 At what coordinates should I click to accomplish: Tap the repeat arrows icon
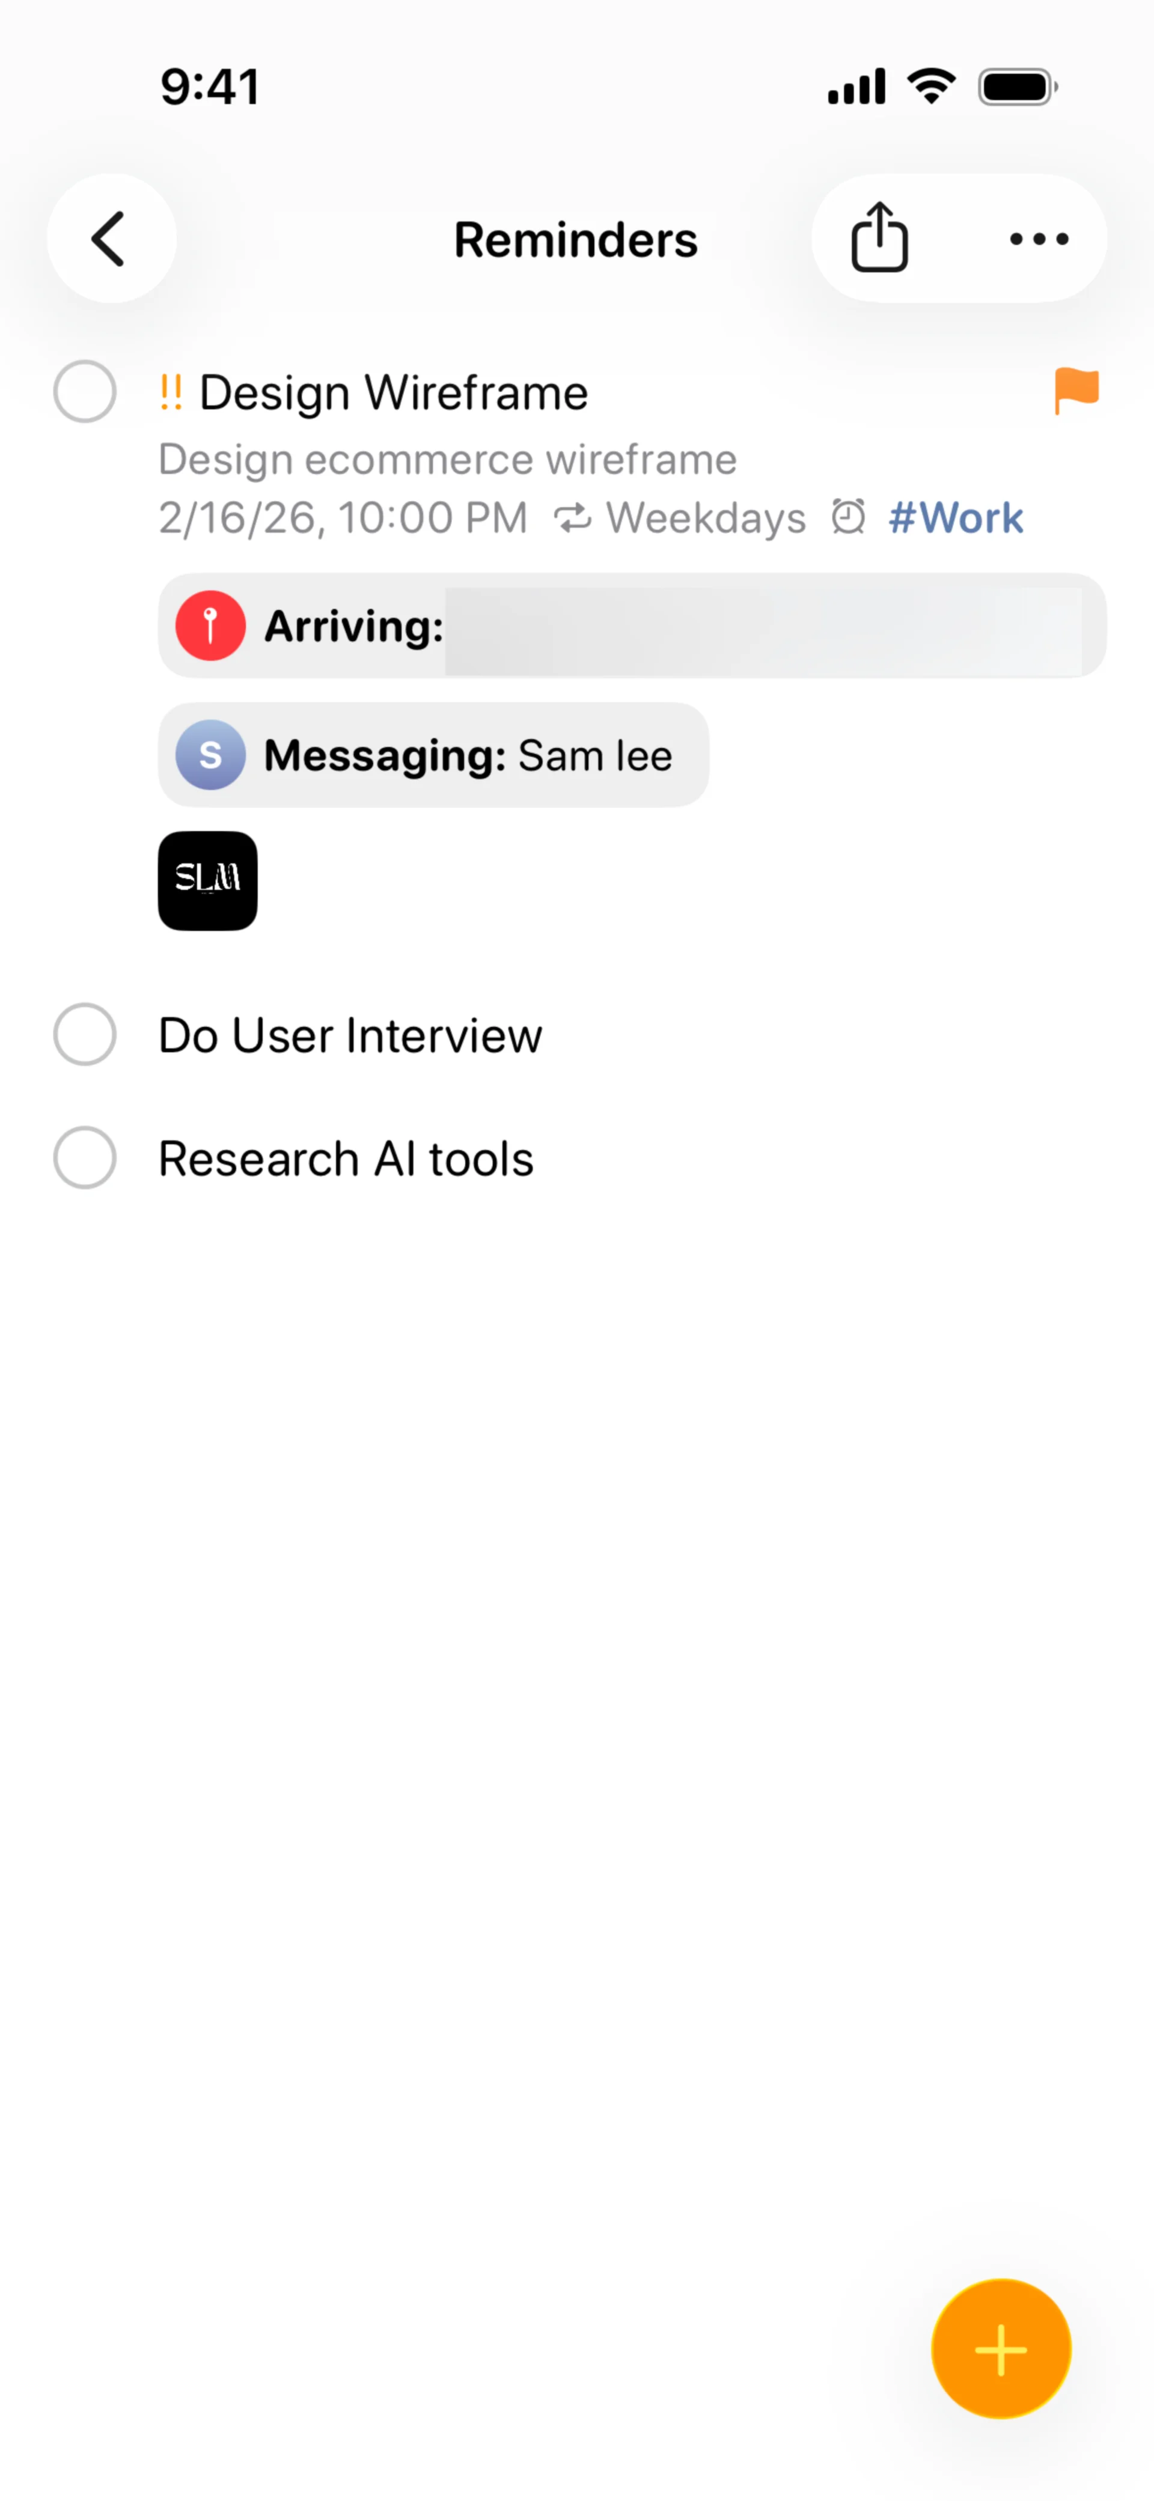(x=573, y=519)
